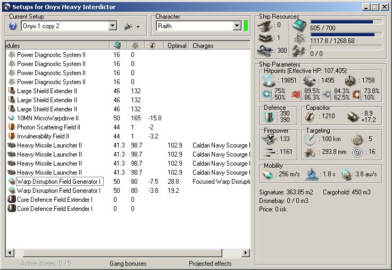
Task: Click the sensor strength icon showing 16
Action: (357, 152)
